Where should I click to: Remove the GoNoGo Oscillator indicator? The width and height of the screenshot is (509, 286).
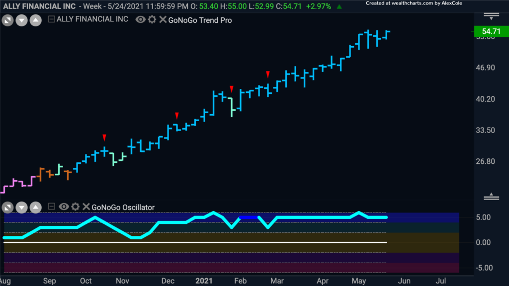click(x=86, y=207)
